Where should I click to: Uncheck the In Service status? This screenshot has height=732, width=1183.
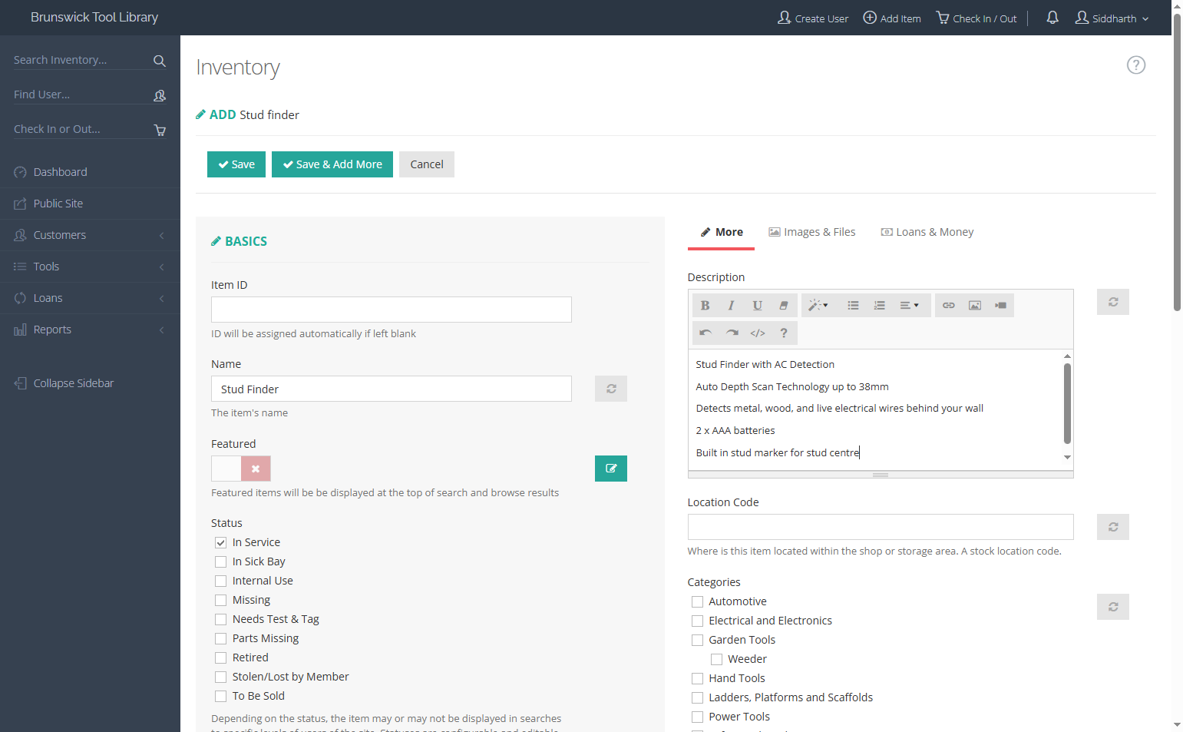pyautogui.click(x=221, y=542)
